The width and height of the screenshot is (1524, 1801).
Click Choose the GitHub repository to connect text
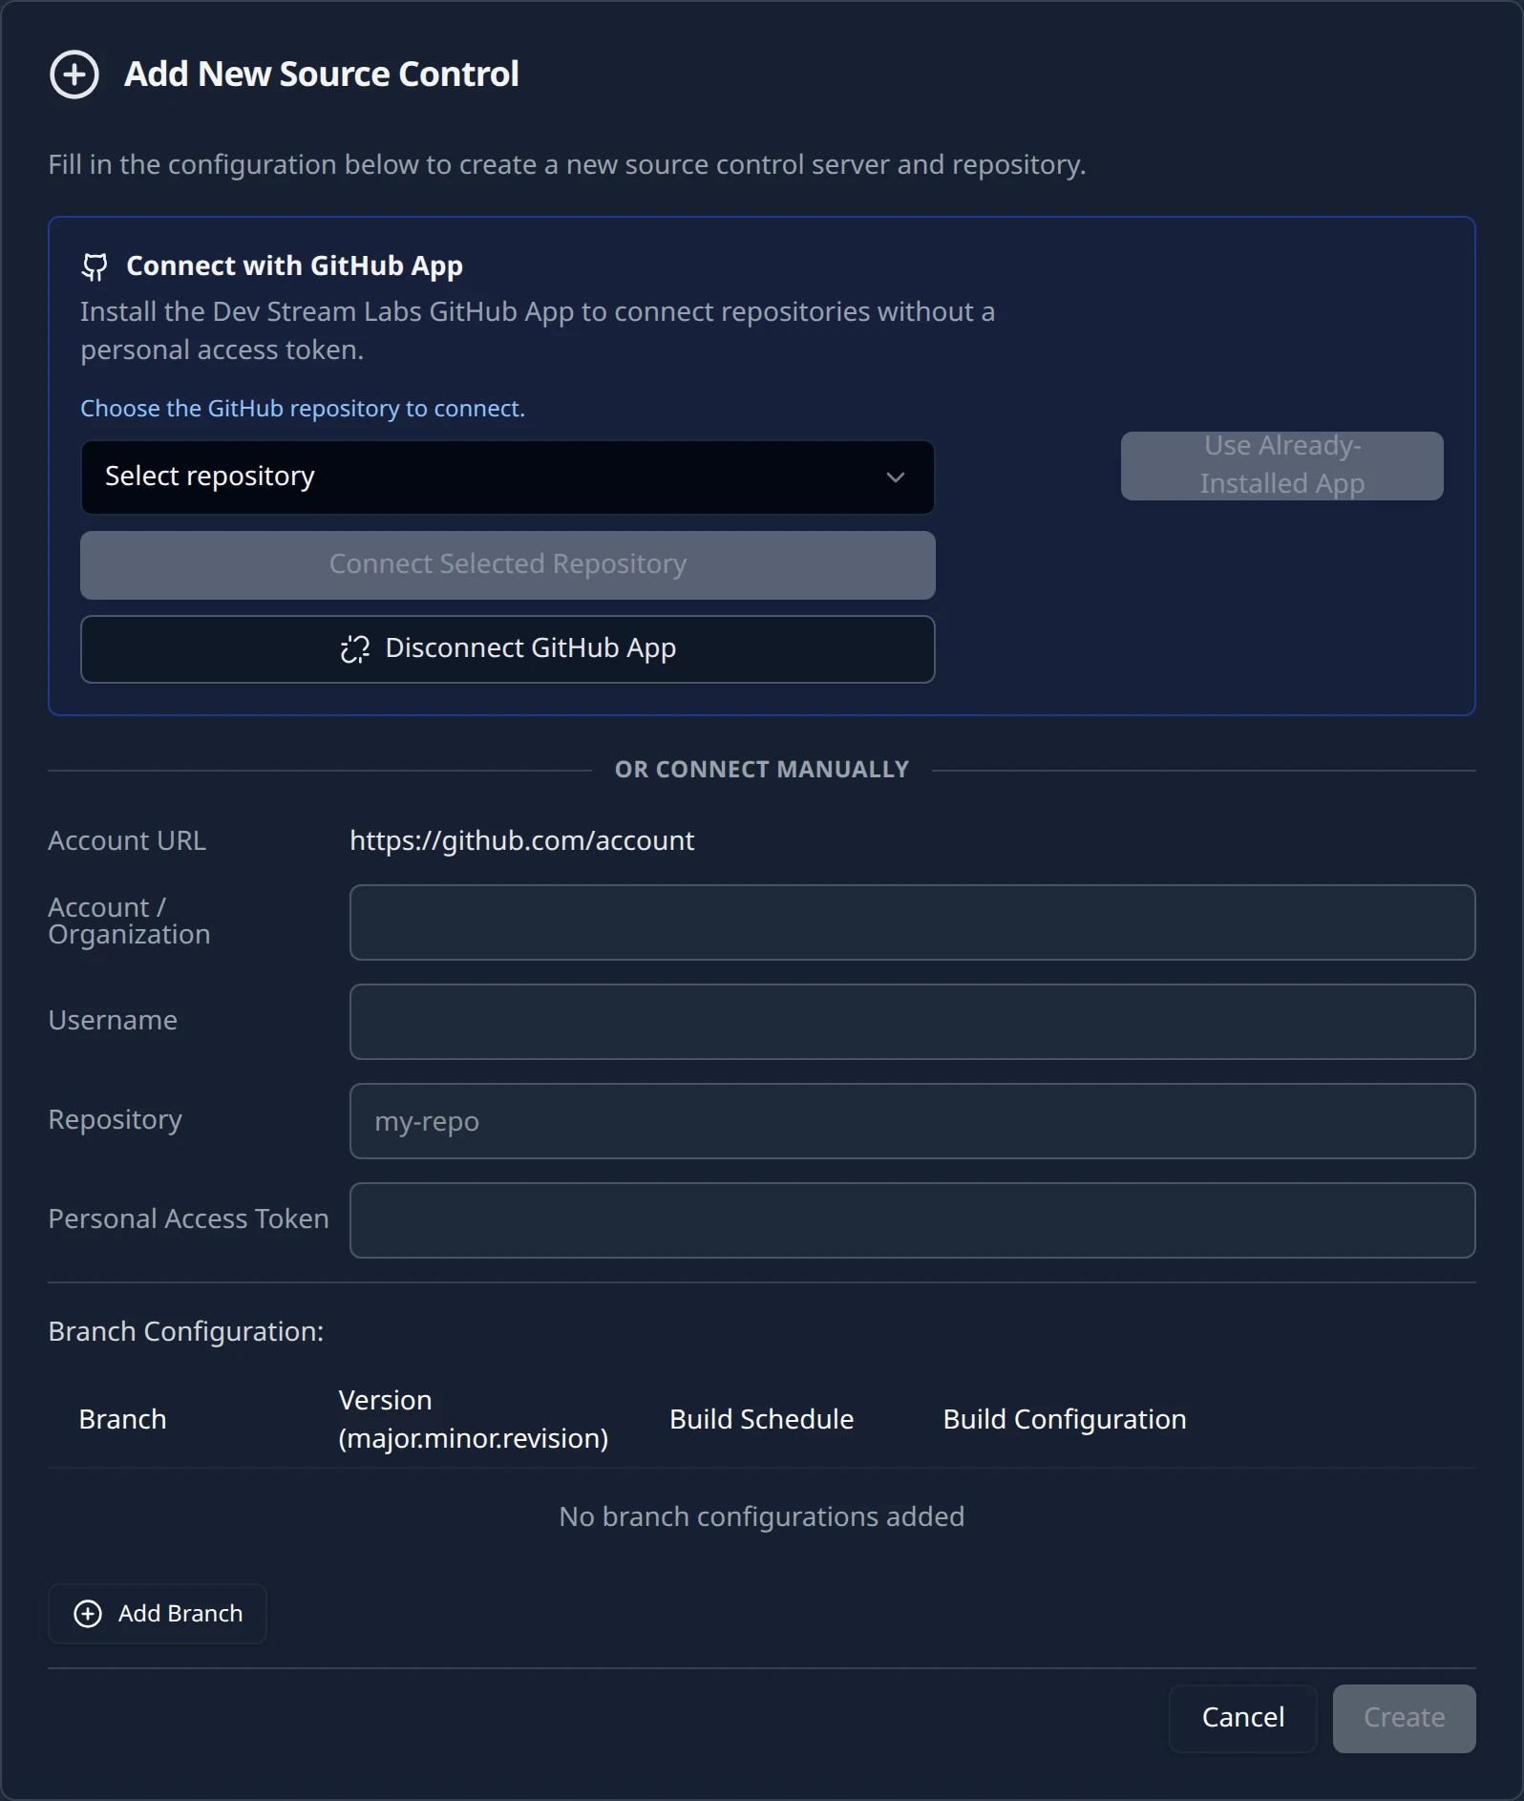[303, 409]
